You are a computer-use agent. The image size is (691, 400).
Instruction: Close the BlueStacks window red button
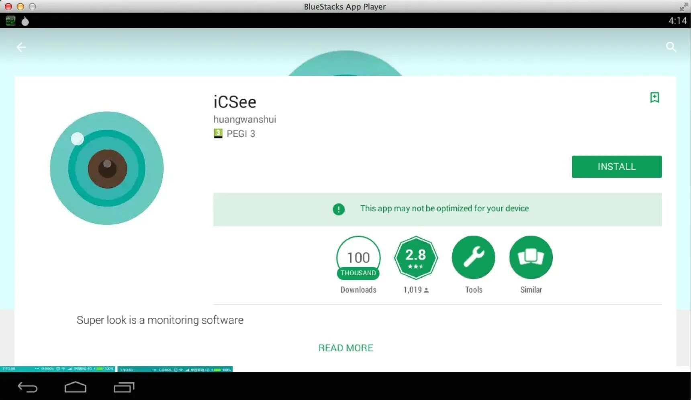(8, 6)
